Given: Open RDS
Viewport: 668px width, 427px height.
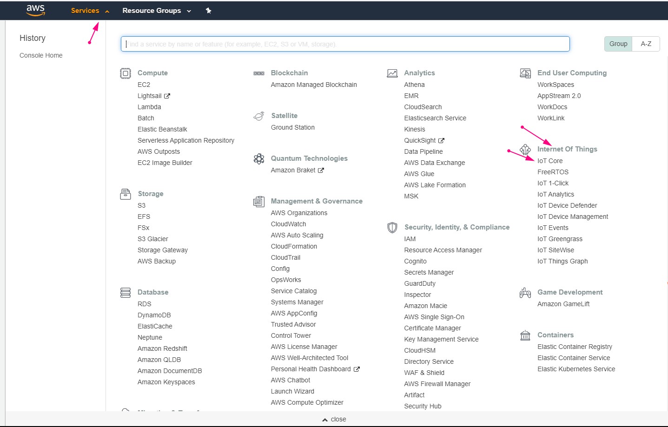Looking at the screenshot, I should [145, 304].
